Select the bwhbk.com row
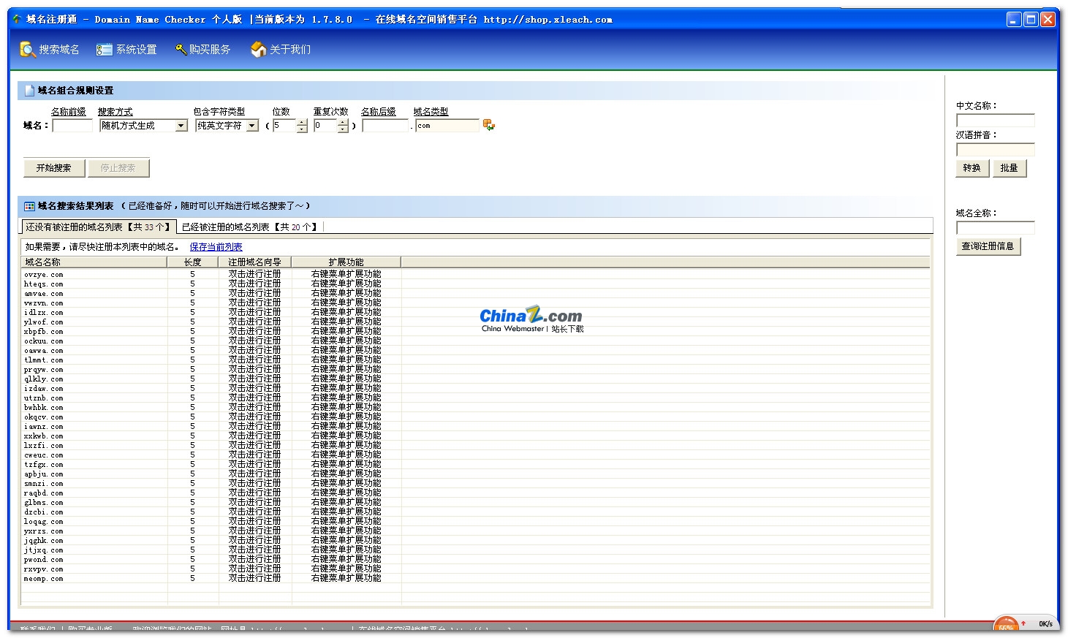Screen dimensions: 1068x638 pos(475,407)
